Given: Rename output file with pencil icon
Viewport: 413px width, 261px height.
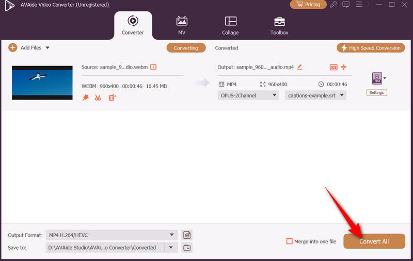Looking at the screenshot, I should [299, 67].
